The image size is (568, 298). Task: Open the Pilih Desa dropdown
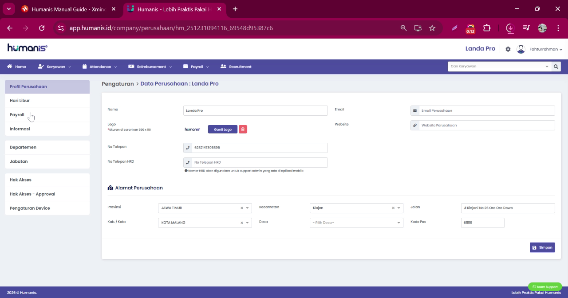[356, 223]
